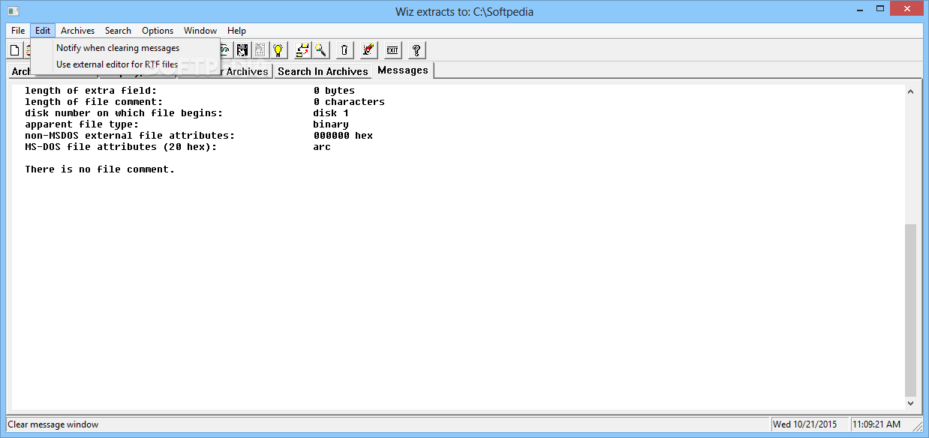Viewport: 929px width, 438px height.
Task: Toggle Notify when clearing messages
Action: pyautogui.click(x=125, y=48)
